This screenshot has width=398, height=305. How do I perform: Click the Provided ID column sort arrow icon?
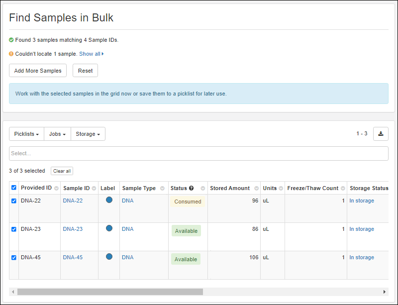tap(56, 189)
